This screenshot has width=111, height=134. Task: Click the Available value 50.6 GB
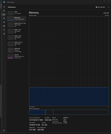pyautogui.click(x=48, y=120)
